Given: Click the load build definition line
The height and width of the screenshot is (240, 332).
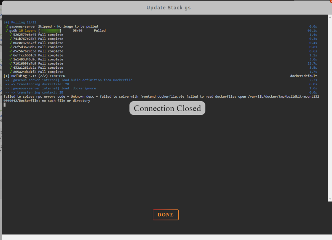Looking at the screenshot, I should click(69, 80).
